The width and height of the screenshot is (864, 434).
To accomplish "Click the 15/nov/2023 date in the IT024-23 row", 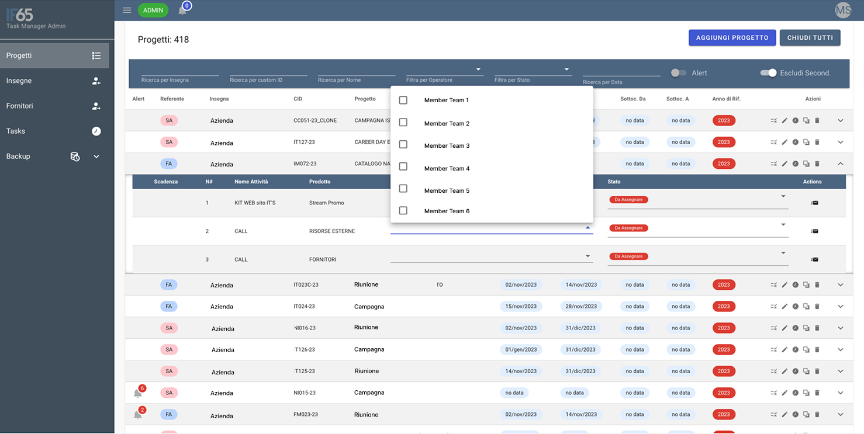I will coord(521,306).
